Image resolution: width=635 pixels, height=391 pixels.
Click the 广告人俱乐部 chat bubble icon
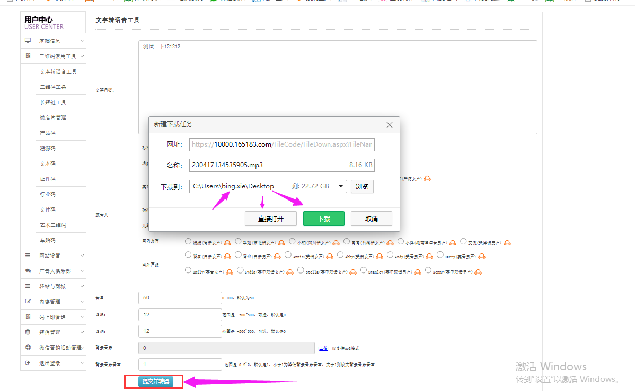click(28, 271)
